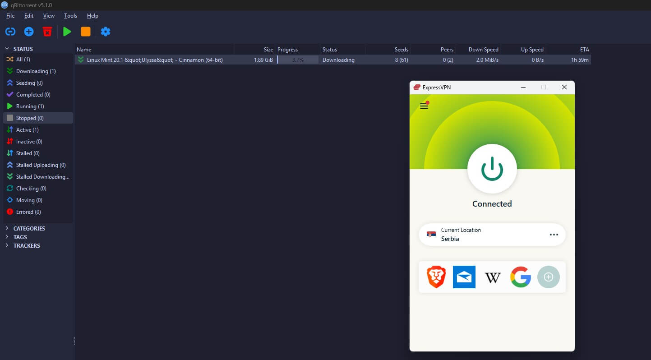Open qBittorrent Options via the gear icon

pyautogui.click(x=106, y=32)
